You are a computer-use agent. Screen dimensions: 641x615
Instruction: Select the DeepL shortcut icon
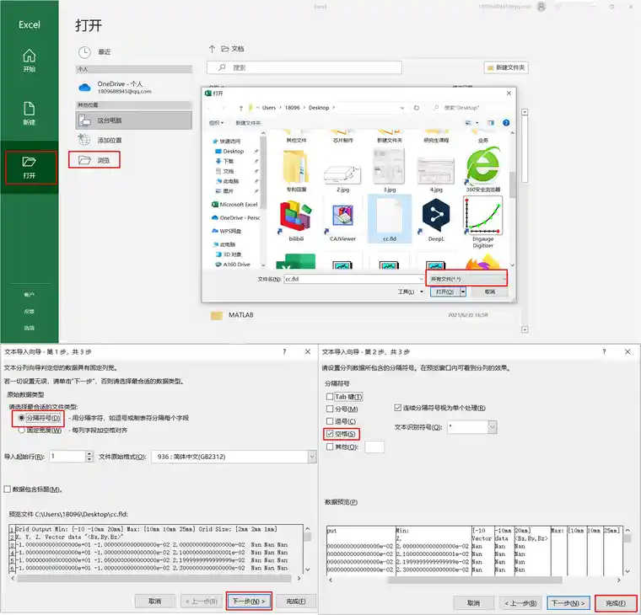pyautogui.click(x=436, y=215)
